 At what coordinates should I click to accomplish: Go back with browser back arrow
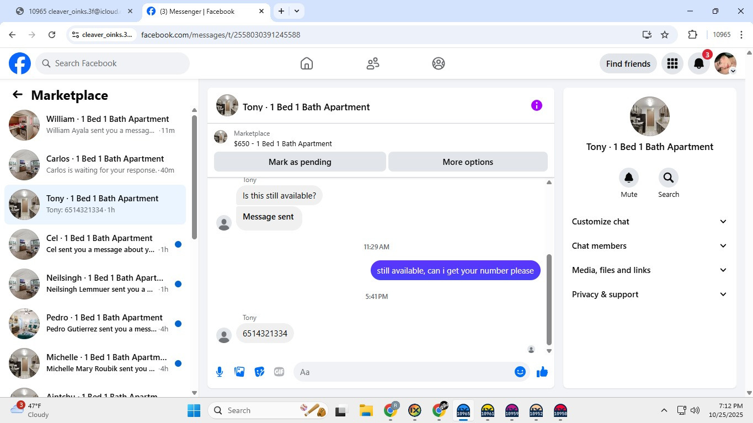12,35
